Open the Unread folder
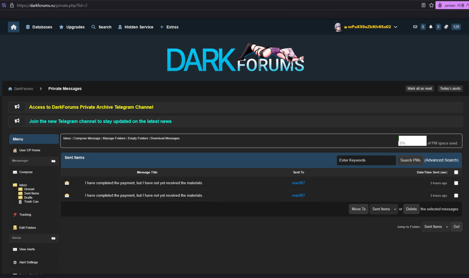The image size is (469, 278). click(29, 189)
